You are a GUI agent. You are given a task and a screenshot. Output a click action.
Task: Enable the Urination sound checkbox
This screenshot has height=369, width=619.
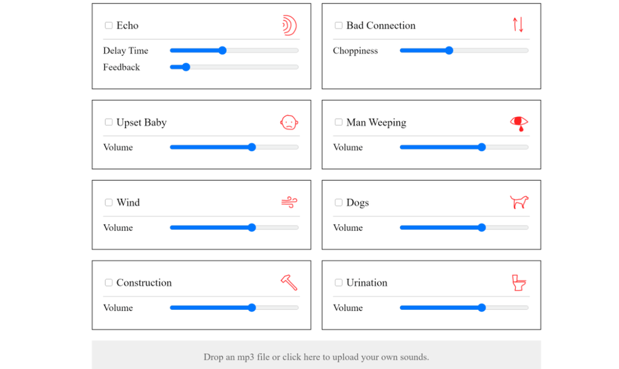(338, 283)
